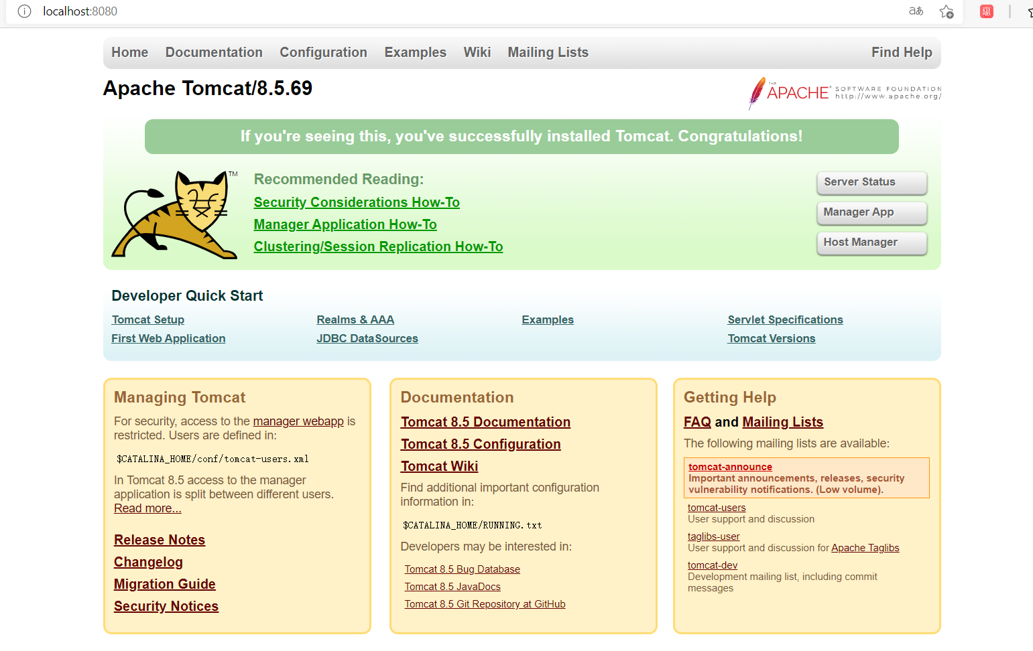Click the tomcat-users mailing list link
Screen dimensions: 1033x651
717,508
